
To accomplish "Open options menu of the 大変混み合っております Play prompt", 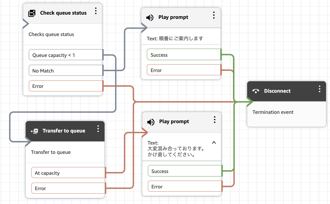I will tap(214, 119).
